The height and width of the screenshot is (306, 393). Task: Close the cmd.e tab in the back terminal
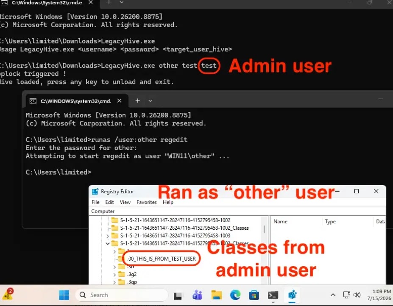click(91, 3)
